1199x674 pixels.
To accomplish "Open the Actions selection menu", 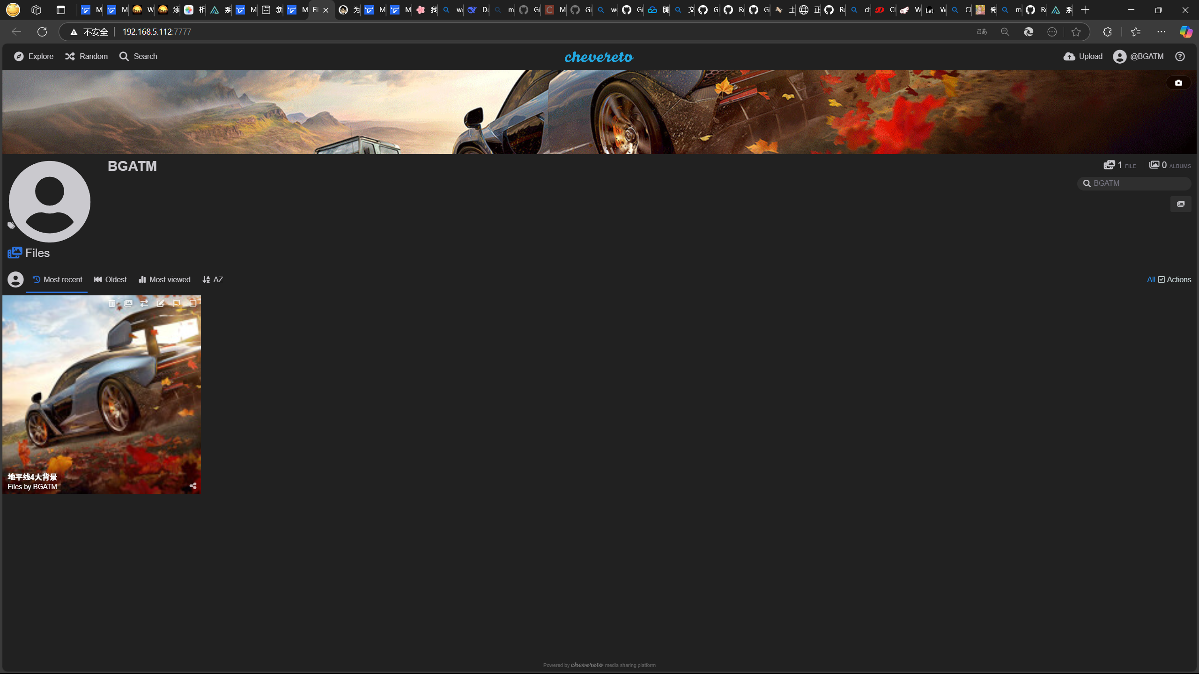I will [1175, 279].
